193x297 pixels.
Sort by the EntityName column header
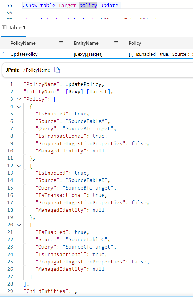point(86,43)
